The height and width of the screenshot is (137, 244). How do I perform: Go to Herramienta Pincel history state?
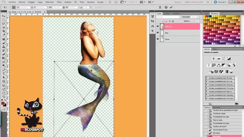point(220,130)
